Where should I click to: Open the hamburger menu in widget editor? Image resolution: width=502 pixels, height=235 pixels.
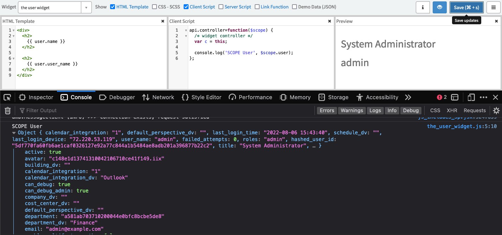click(x=494, y=7)
